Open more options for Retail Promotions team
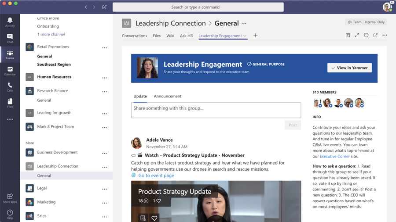The height and width of the screenshot is (222, 396). tap(104, 47)
